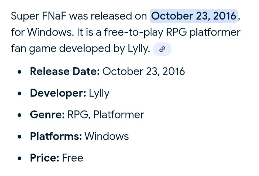Click the Free price value
The image size is (259, 176).
pos(72,158)
